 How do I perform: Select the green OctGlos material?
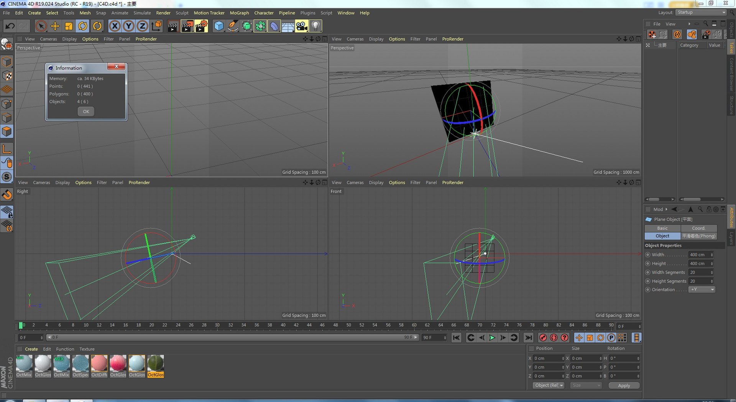[x=156, y=366]
